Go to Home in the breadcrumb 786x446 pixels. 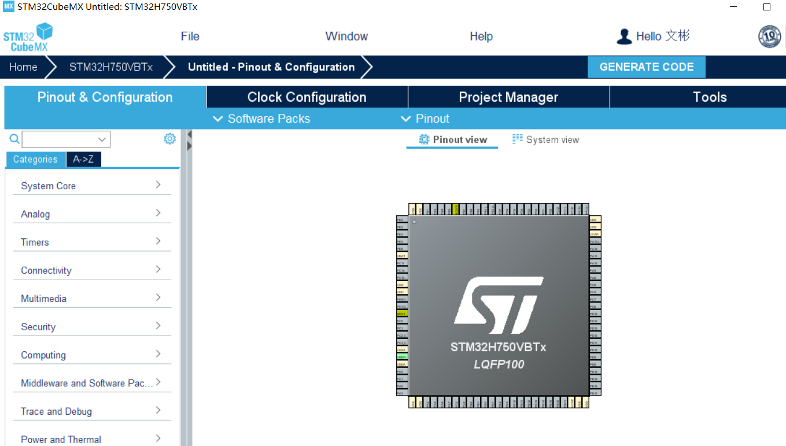(23, 67)
